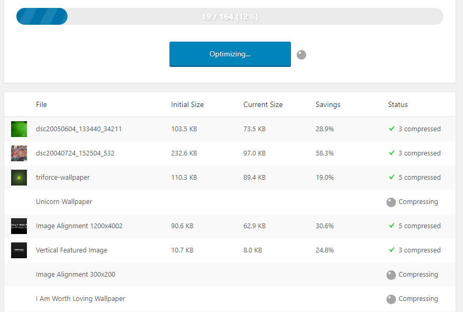Click the Unicorn Wallpaper compressing spinner icon
This screenshot has width=463, height=312.
(391, 202)
